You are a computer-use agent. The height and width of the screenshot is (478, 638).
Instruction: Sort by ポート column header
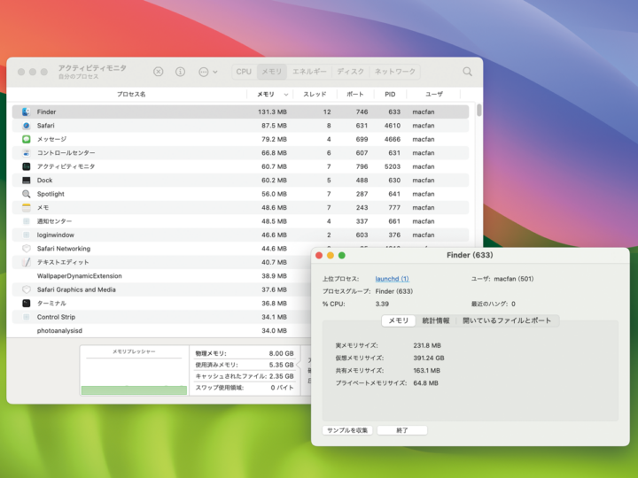click(x=355, y=95)
